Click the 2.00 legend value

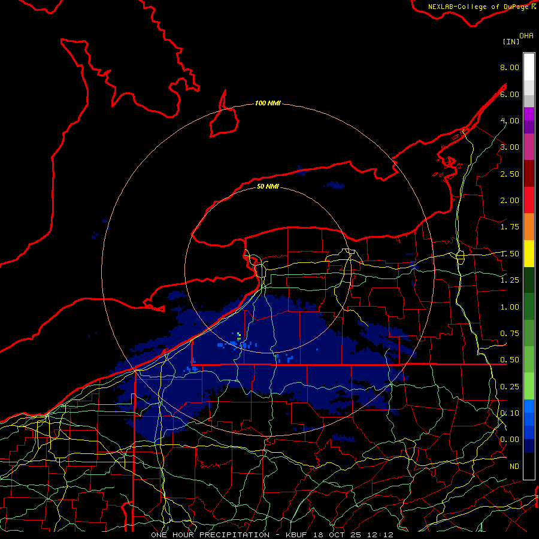[510, 200]
